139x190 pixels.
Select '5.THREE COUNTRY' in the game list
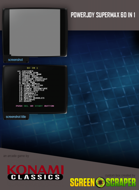pyautogui.click(x=31, y=77)
